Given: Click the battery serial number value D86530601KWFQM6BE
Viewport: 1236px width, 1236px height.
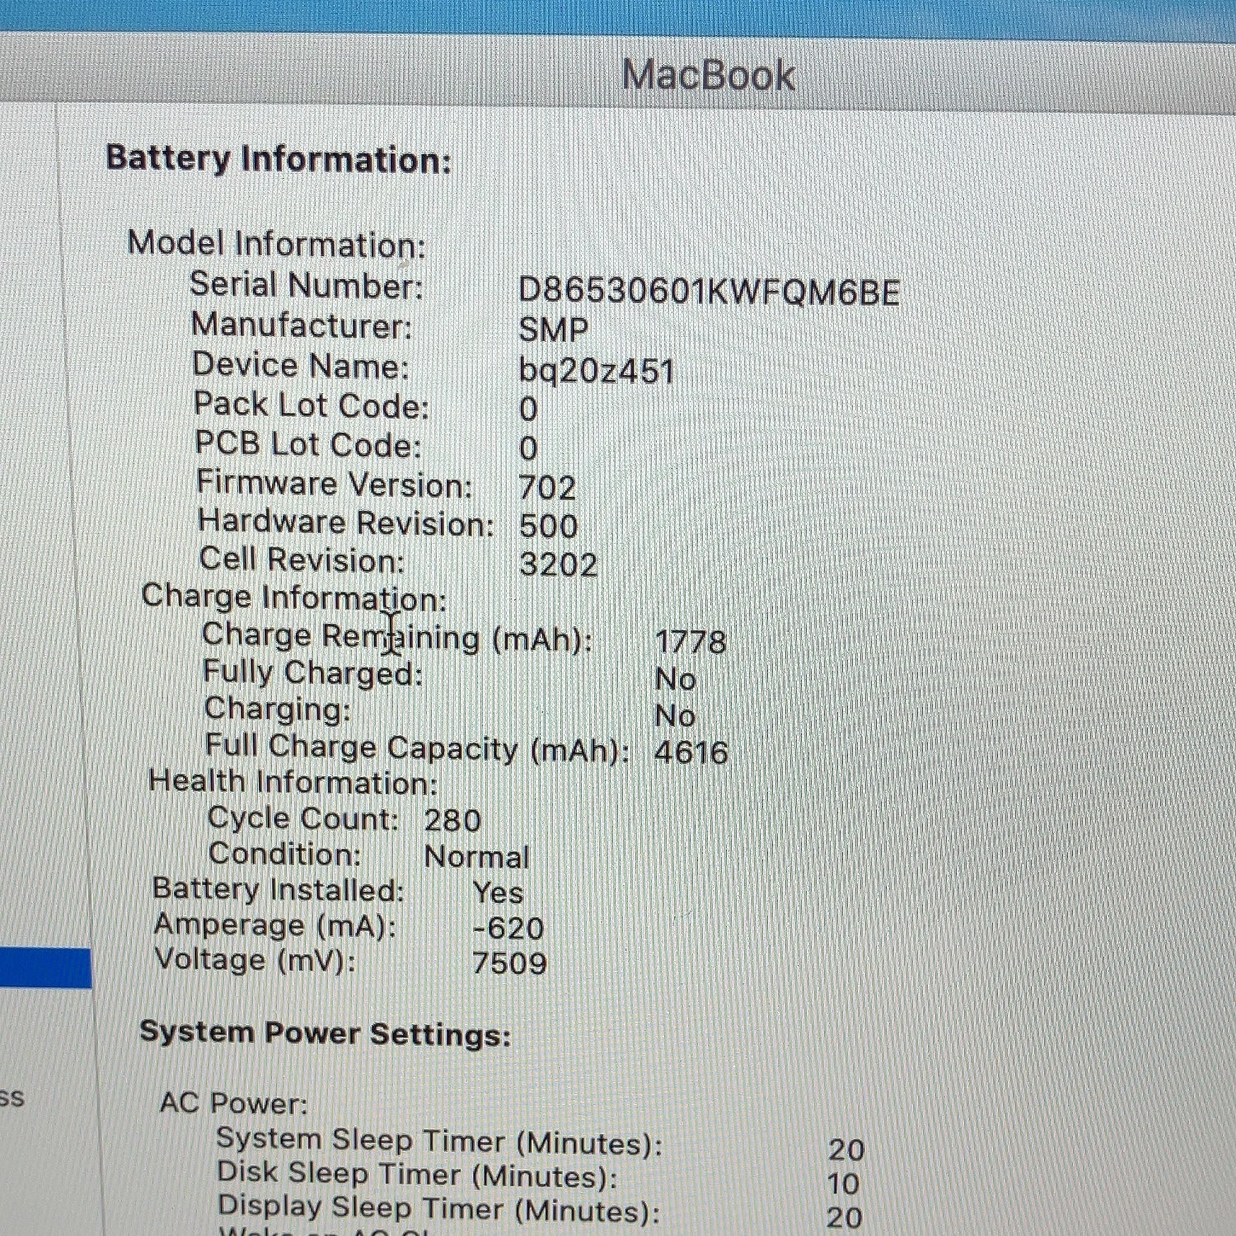Looking at the screenshot, I should click(709, 292).
